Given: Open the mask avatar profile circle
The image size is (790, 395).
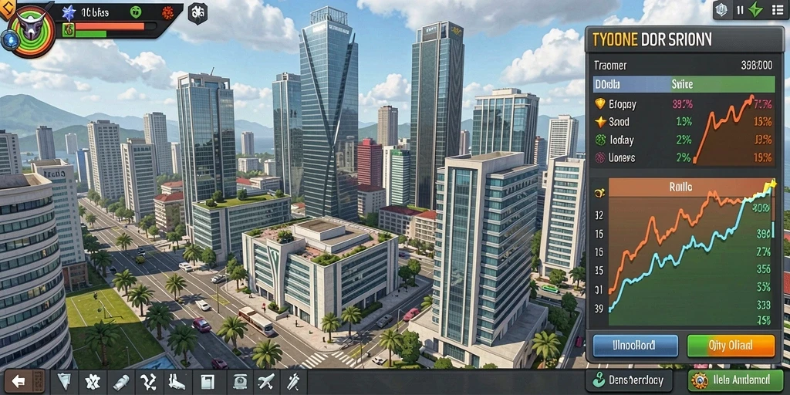Looking at the screenshot, I should (32, 32).
